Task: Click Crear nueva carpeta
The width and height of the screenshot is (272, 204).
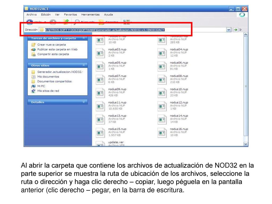Action: [x=52, y=45]
